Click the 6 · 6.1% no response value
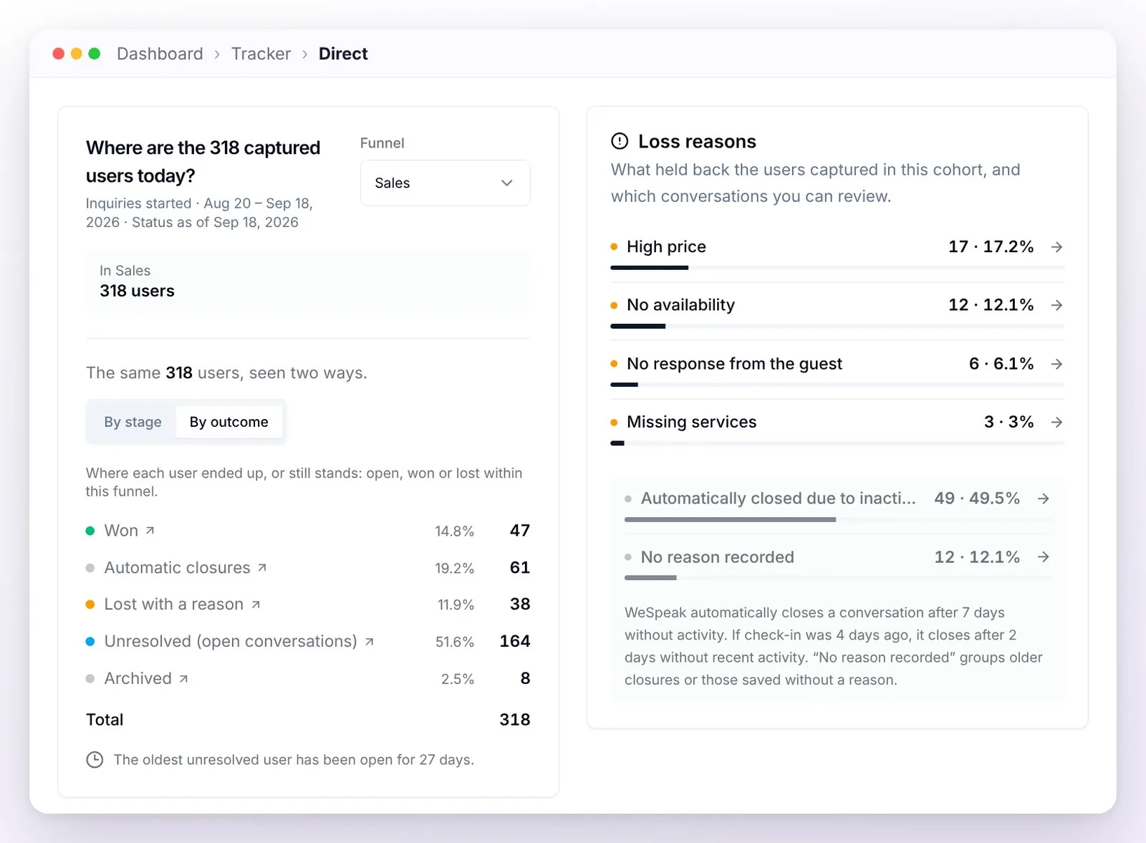This screenshot has width=1146, height=843. point(1001,364)
